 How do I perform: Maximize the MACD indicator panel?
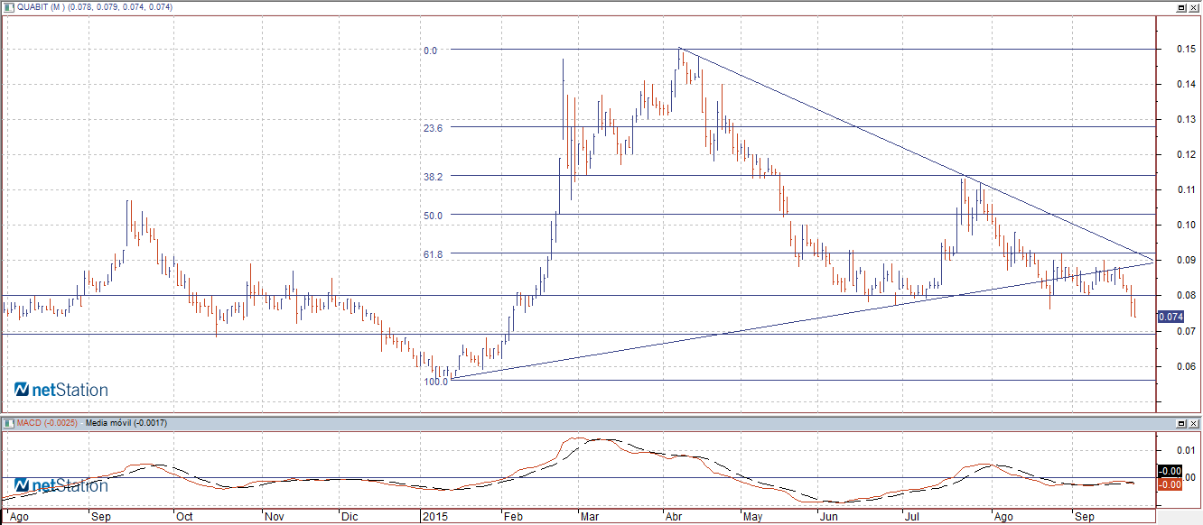click(x=1180, y=423)
